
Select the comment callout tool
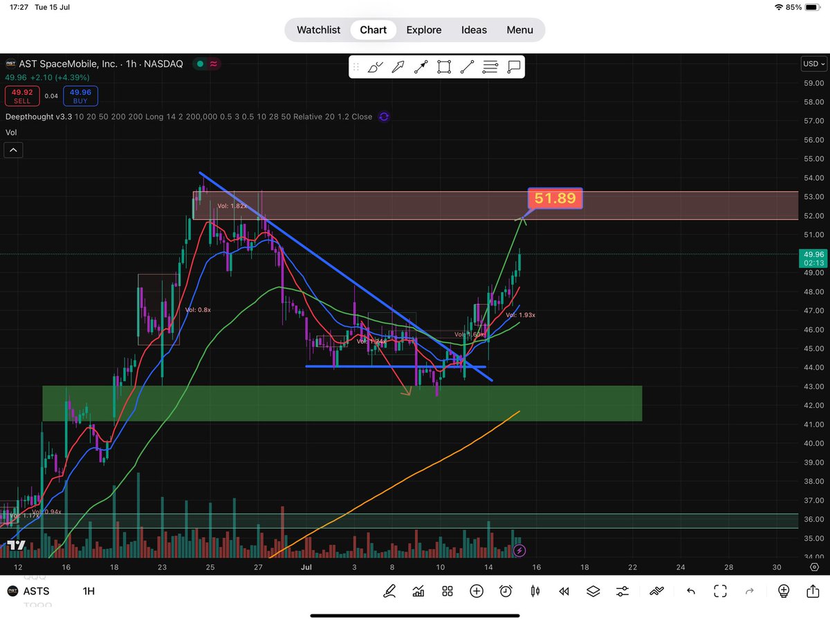tap(513, 67)
